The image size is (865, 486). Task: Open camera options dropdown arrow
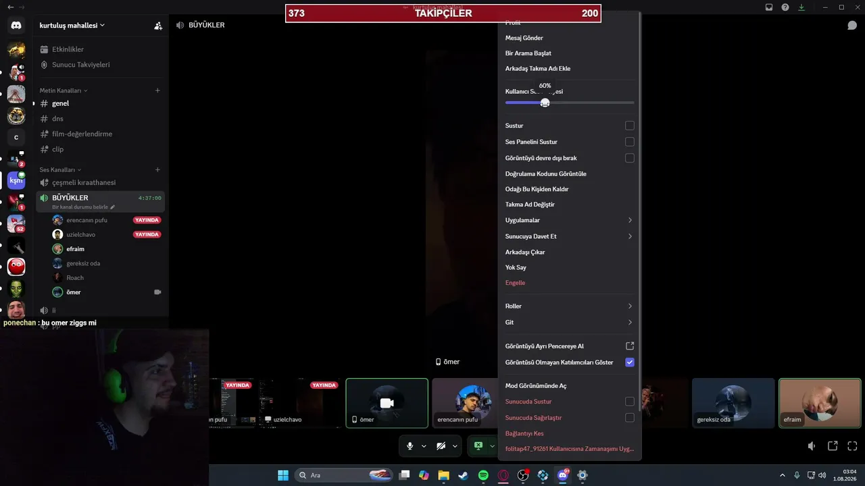coord(455,446)
